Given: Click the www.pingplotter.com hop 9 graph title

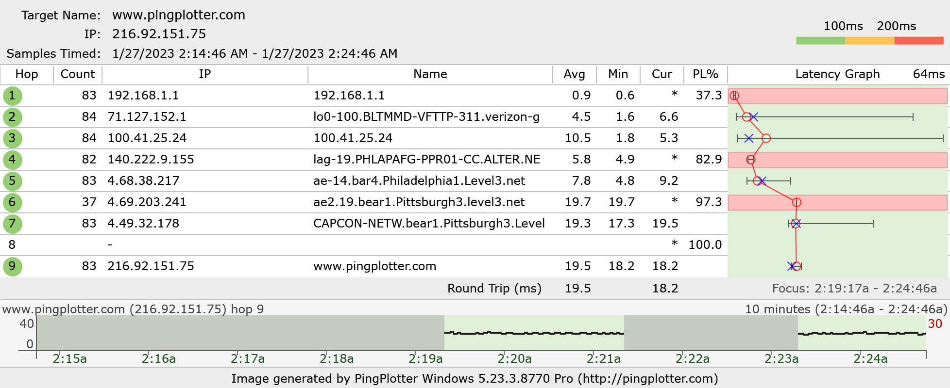Looking at the screenshot, I should click(133, 309).
